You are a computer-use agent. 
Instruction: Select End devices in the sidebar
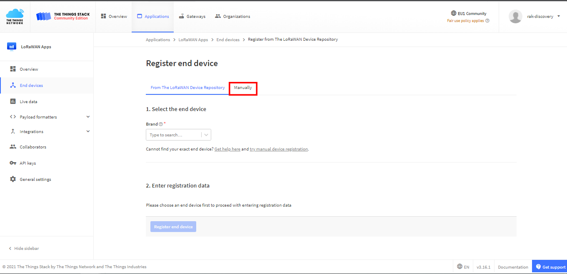pos(30,85)
